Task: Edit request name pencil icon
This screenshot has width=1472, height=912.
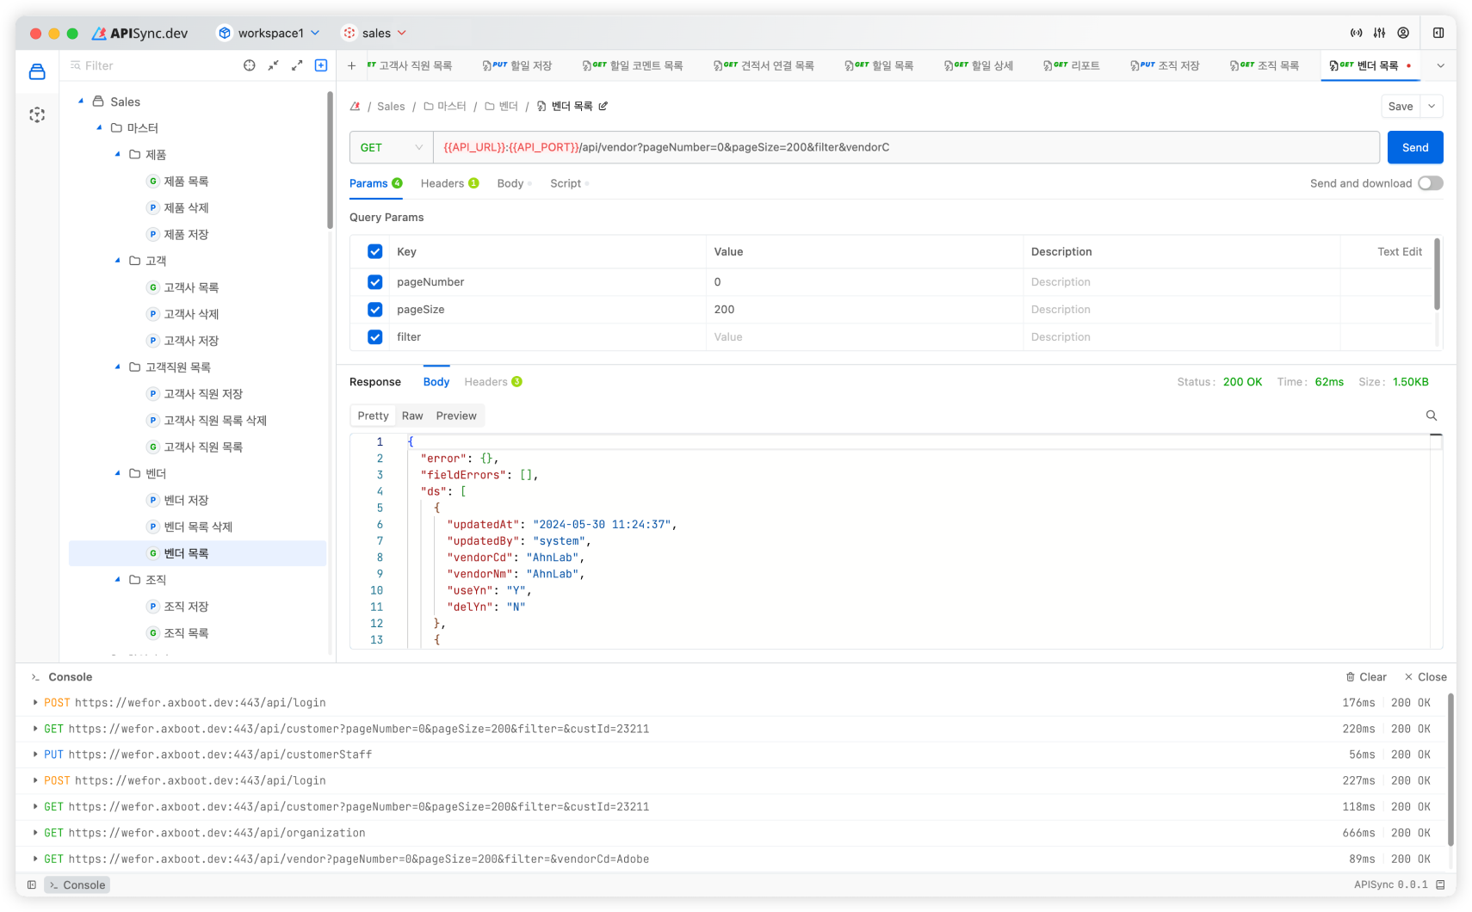Action: point(603,106)
